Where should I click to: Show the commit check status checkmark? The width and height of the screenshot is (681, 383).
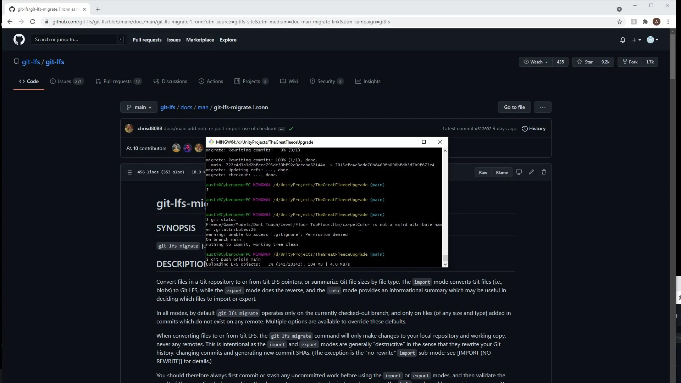[x=291, y=129]
